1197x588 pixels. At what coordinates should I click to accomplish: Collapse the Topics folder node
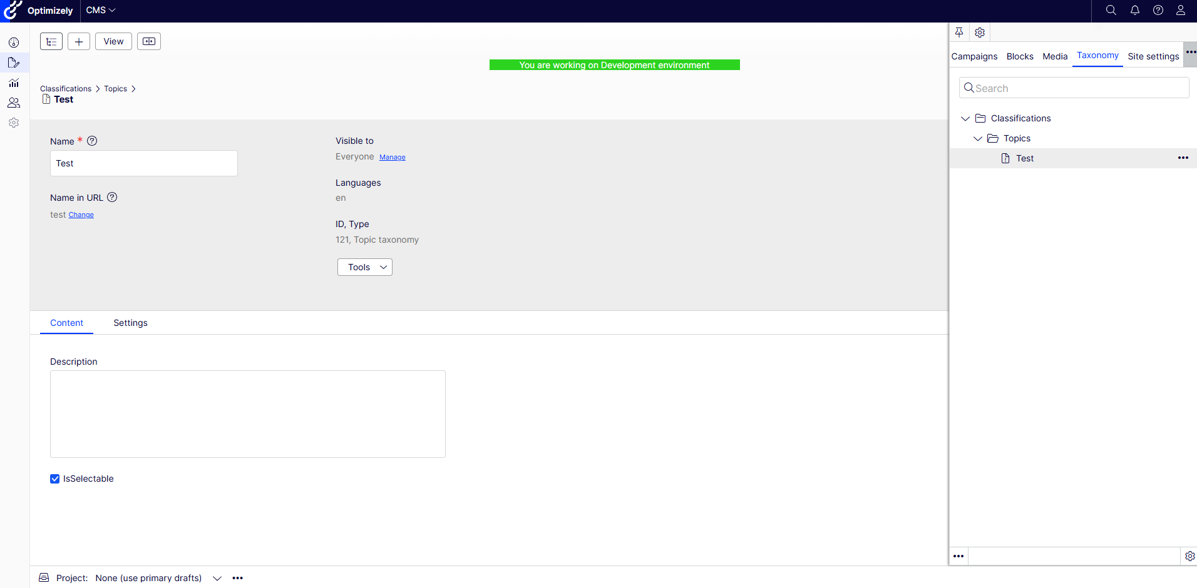click(x=978, y=138)
